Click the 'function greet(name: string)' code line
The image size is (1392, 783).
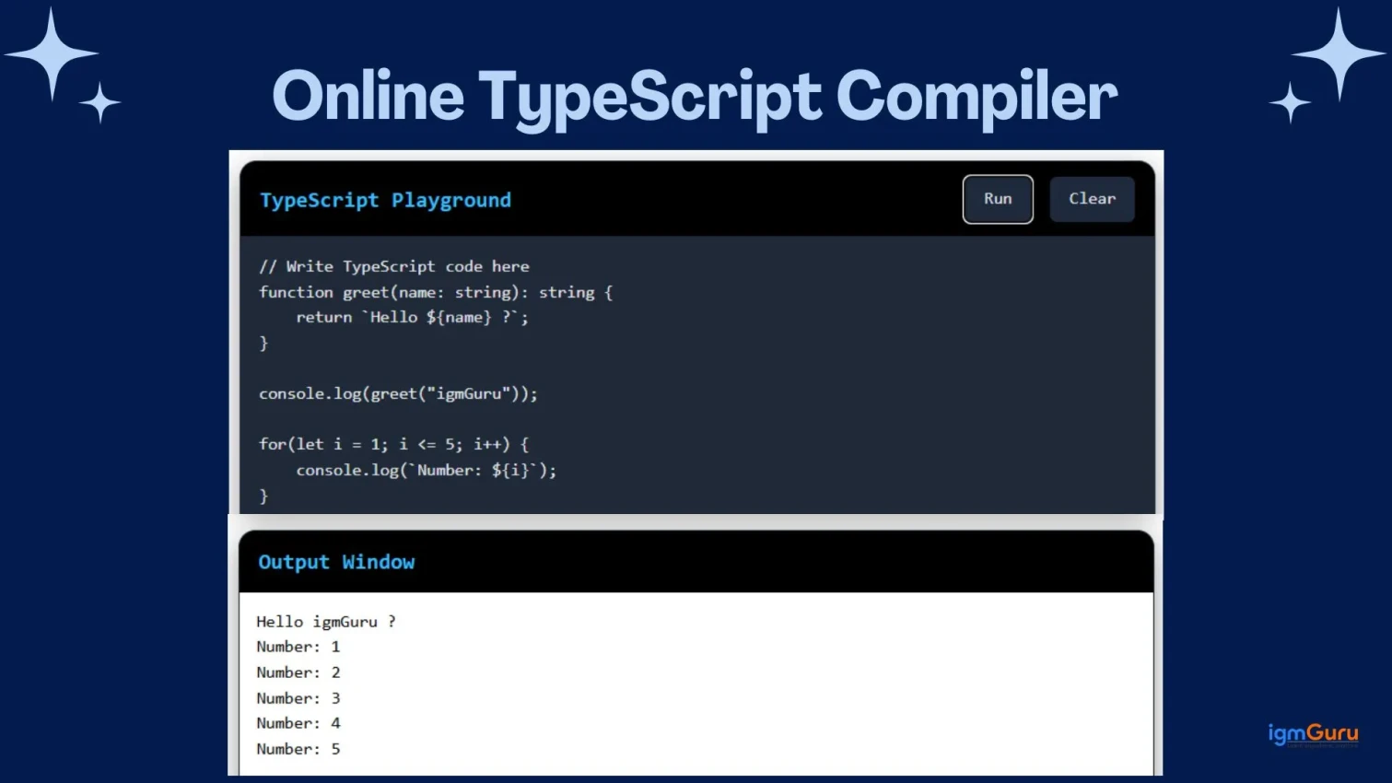(436, 292)
